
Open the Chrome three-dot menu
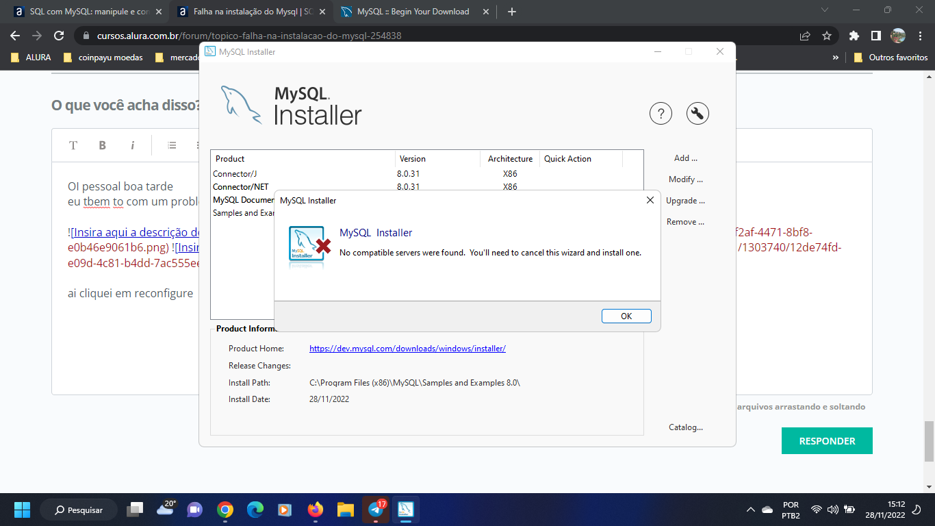click(x=919, y=36)
